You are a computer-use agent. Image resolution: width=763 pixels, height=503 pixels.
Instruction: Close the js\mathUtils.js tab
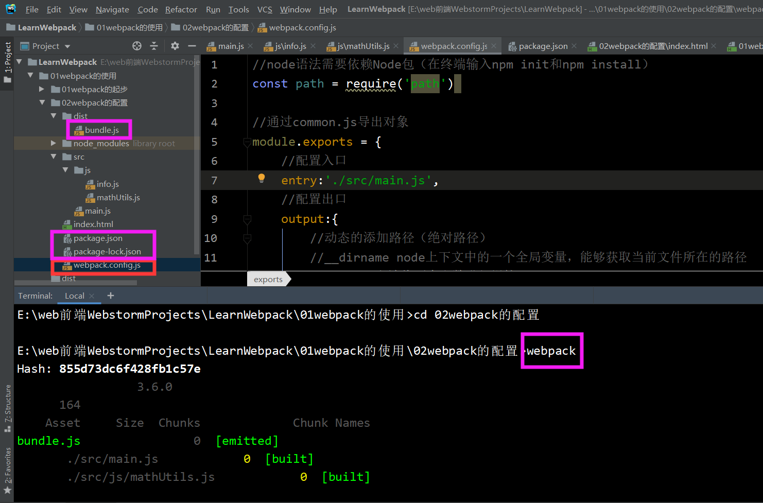pyautogui.click(x=396, y=46)
